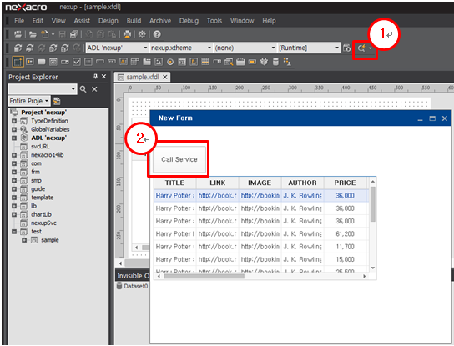Click the icon left of Quick View
Image resolution: width=454 pixels, height=346 pixels.
pyautogui.click(x=346, y=48)
